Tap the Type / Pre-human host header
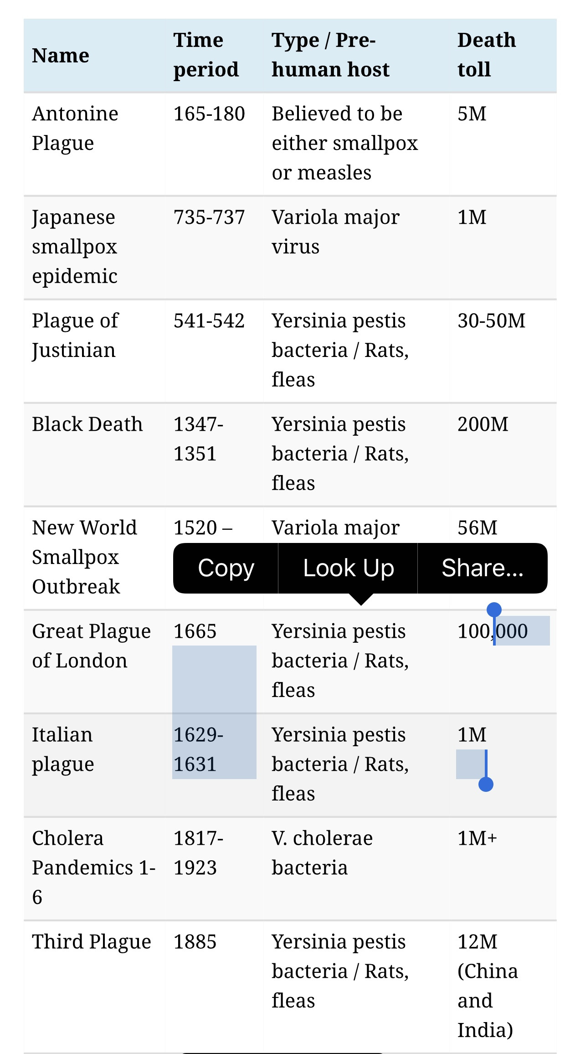 330,55
